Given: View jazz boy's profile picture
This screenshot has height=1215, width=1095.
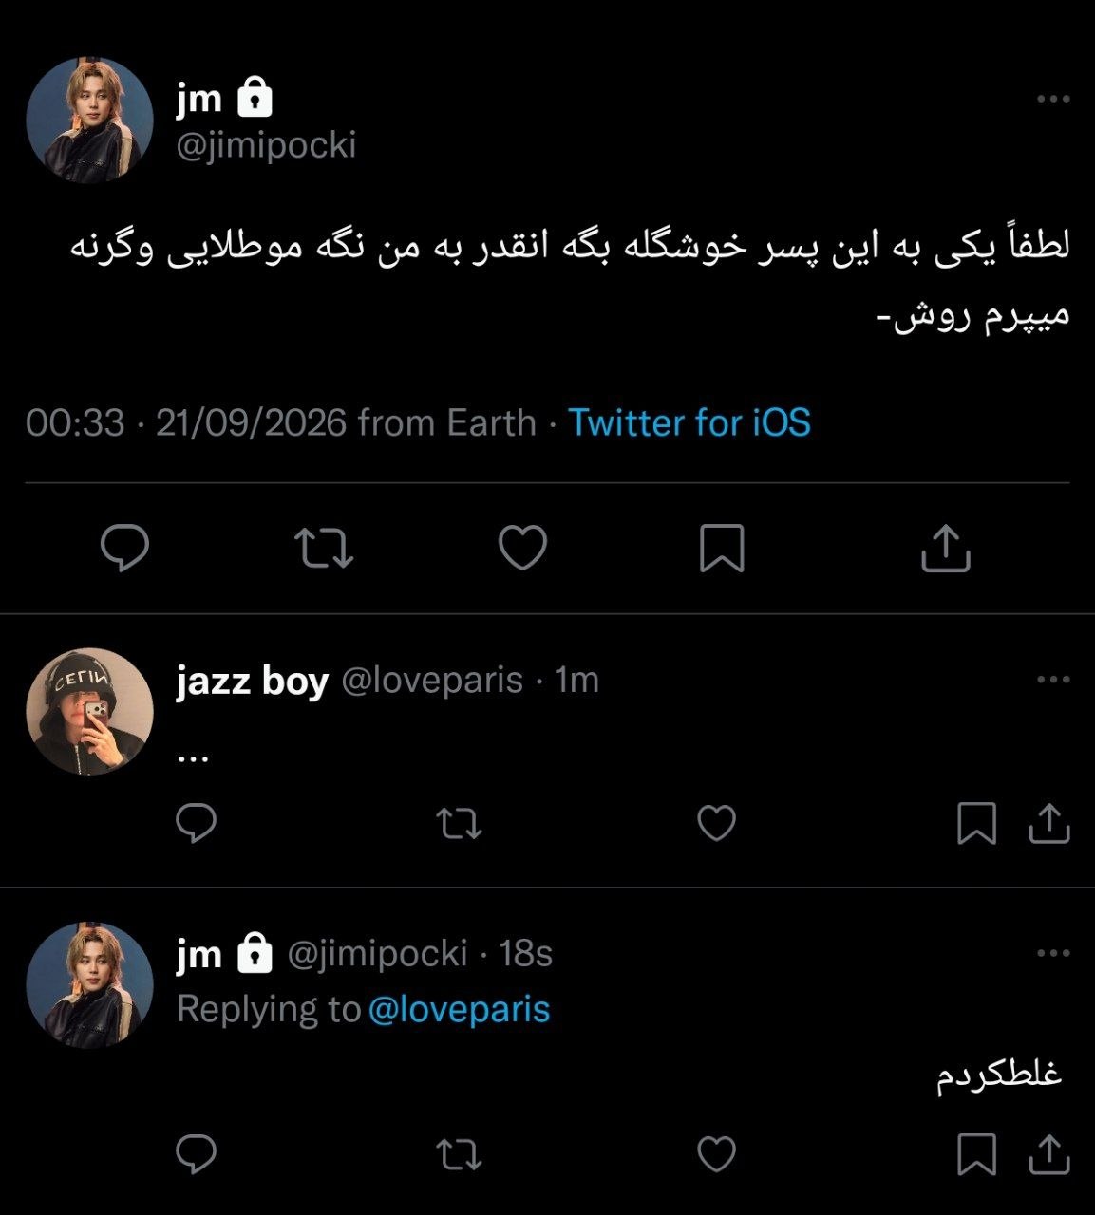Looking at the screenshot, I should (89, 712).
